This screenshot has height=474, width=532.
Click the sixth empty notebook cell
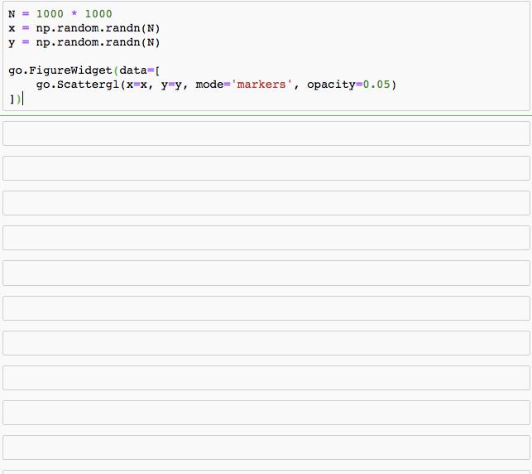266,308
